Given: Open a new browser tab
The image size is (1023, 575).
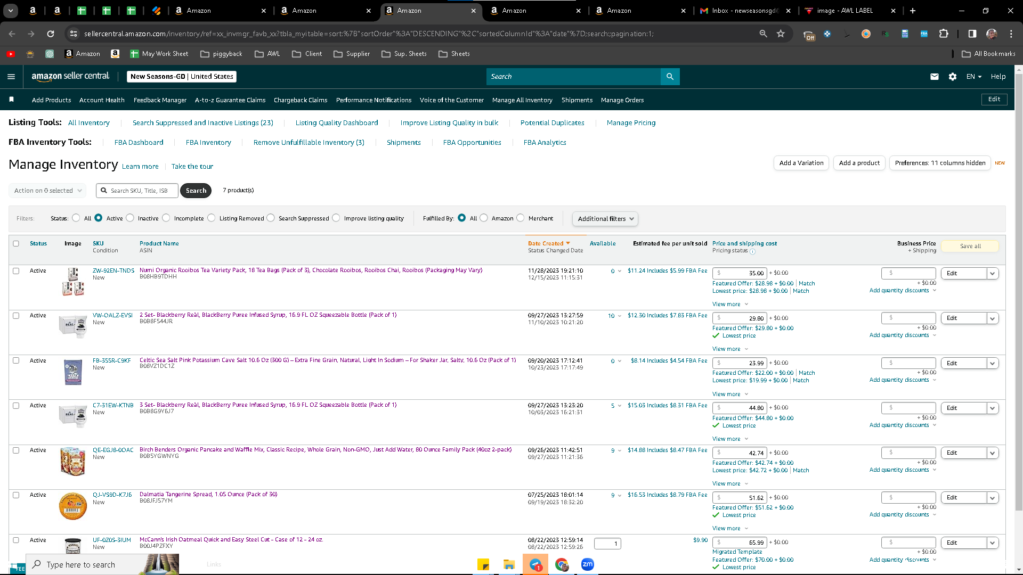Looking at the screenshot, I should (x=913, y=11).
